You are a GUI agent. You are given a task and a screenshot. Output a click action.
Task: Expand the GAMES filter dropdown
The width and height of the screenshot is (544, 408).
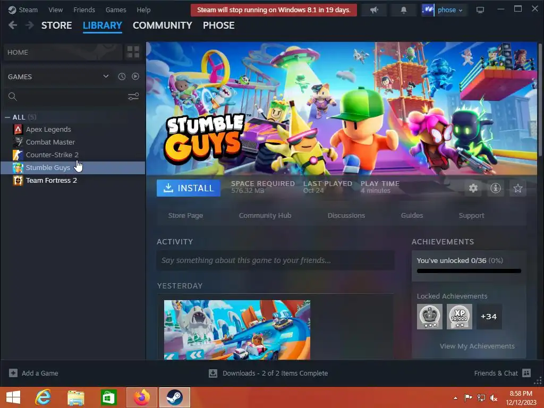point(106,76)
